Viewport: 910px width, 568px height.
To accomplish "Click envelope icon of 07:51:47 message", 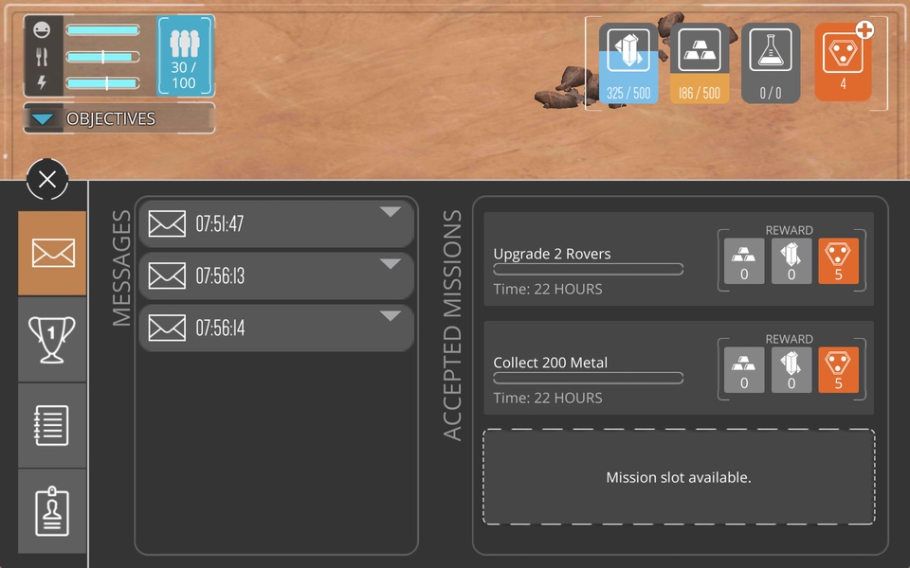I will pyautogui.click(x=167, y=223).
